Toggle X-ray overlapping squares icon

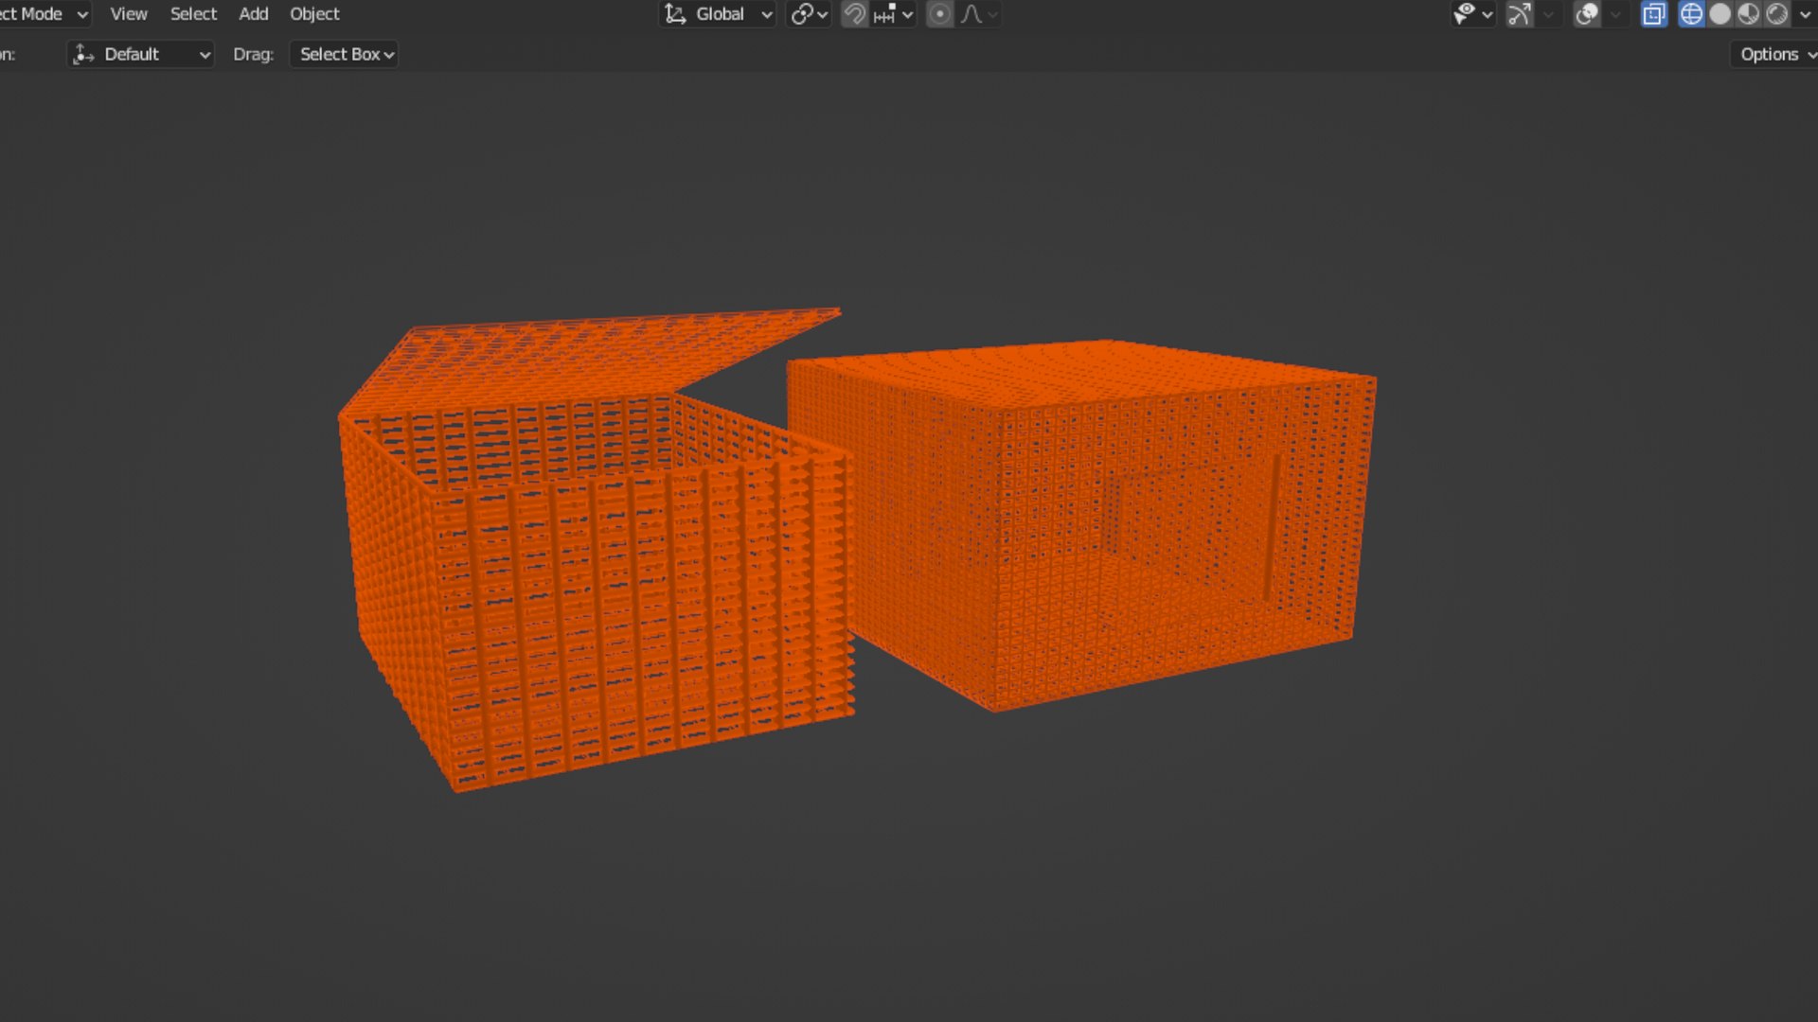point(1653,14)
